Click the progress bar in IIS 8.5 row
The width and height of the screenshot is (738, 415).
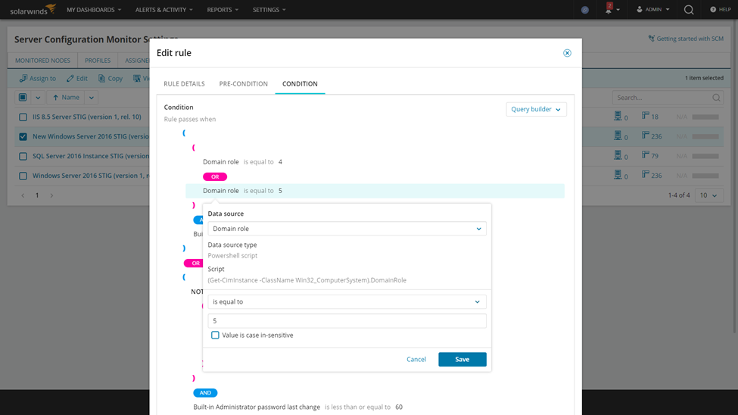[x=705, y=117]
